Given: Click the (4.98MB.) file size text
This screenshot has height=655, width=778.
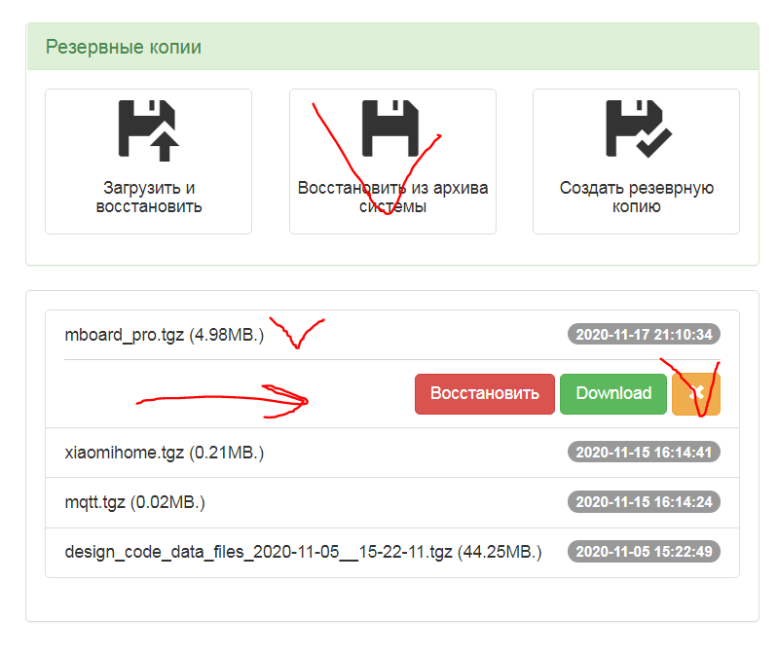Looking at the screenshot, I should click(x=226, y=335).
